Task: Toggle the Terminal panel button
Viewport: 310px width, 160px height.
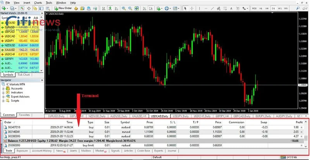Action: point(41,8)
